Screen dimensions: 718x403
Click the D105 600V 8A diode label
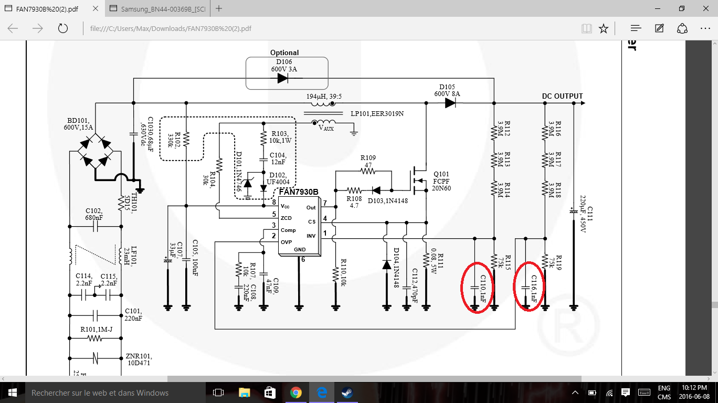(447, 90)
